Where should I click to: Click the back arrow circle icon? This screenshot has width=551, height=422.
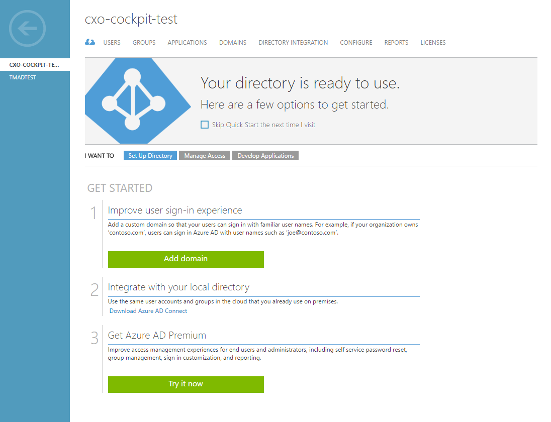pyautogui.click(x=28, y=29)
